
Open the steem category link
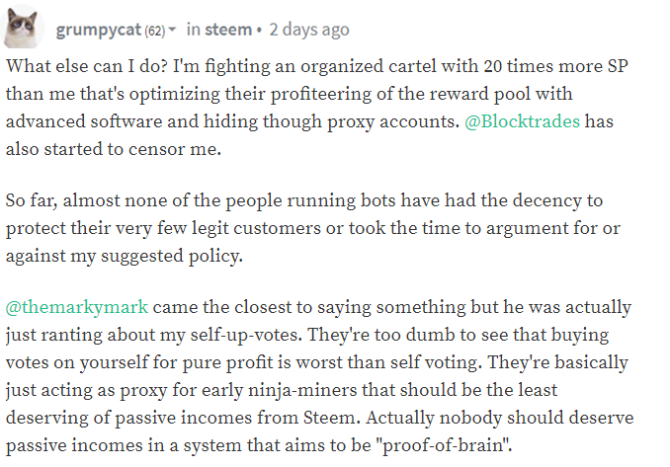(x=228, y=30)
